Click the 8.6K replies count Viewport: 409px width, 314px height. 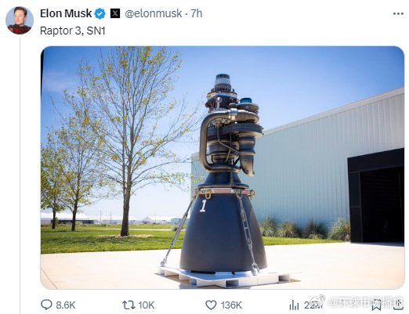click(x=66, y=305)
